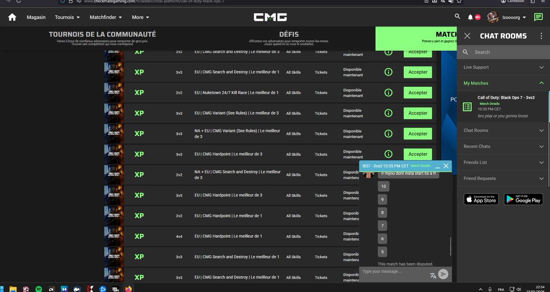Image resolution: width=550 pixels, height=292 pixels.
Task: Open the Black Ops 7 match list icon
Action: point(467,107)
